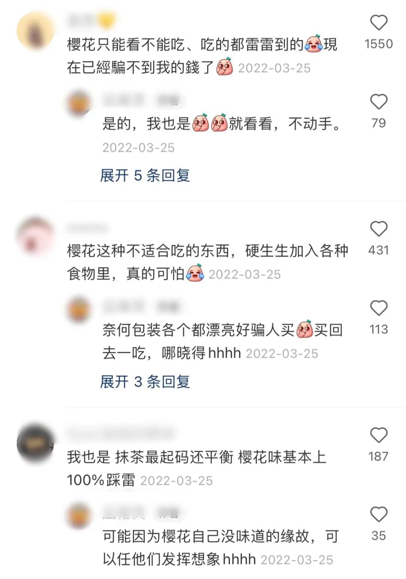Viewport: 406px width, 579px height.
Task: Tap the blurred username above 樱花这种 comment
Action: (87, 228)
